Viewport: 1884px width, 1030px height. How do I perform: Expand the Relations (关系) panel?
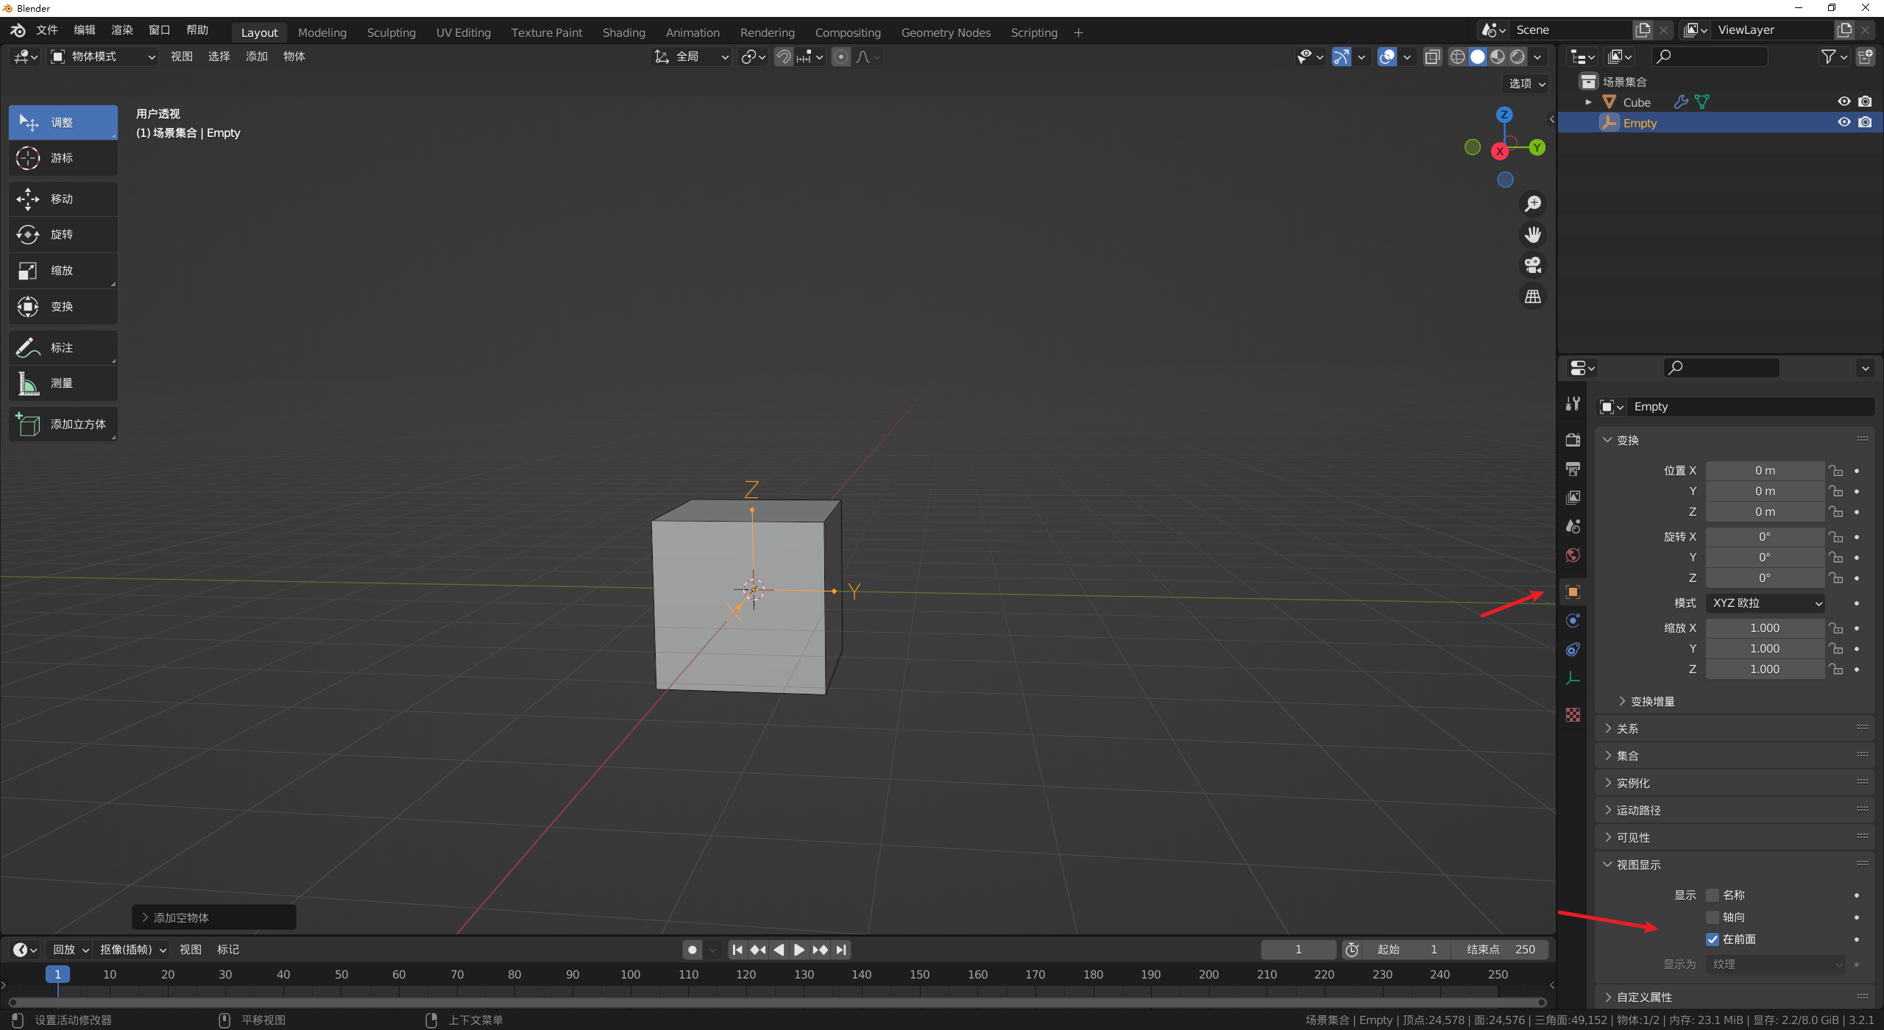(1627, 728)
